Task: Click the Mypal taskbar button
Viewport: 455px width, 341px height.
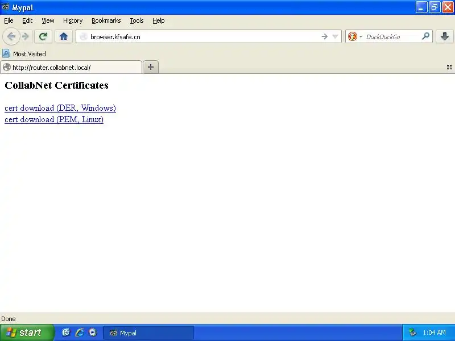Action: [148, 333]
